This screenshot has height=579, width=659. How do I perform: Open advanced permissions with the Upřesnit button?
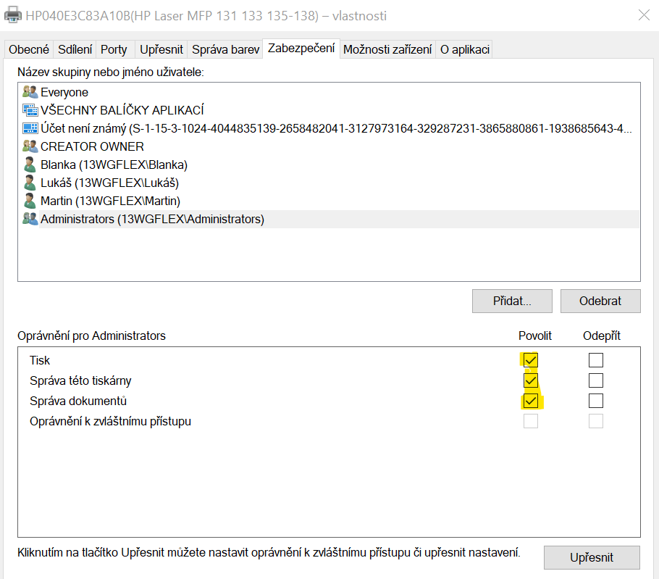coord(592,557)
